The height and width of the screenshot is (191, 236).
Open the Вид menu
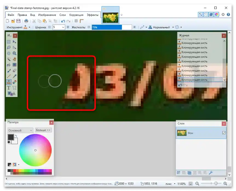[x=33, y=15]
